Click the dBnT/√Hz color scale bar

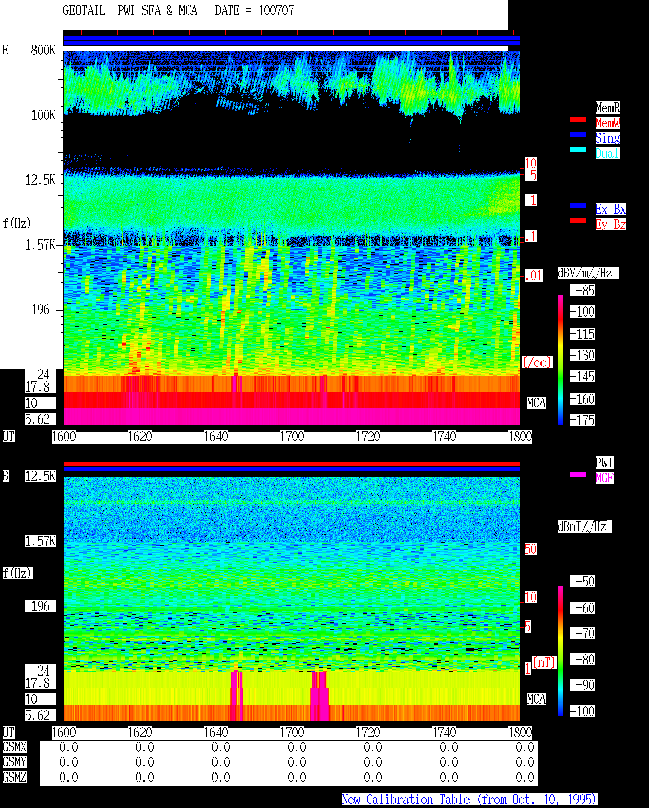coord(561,651)
